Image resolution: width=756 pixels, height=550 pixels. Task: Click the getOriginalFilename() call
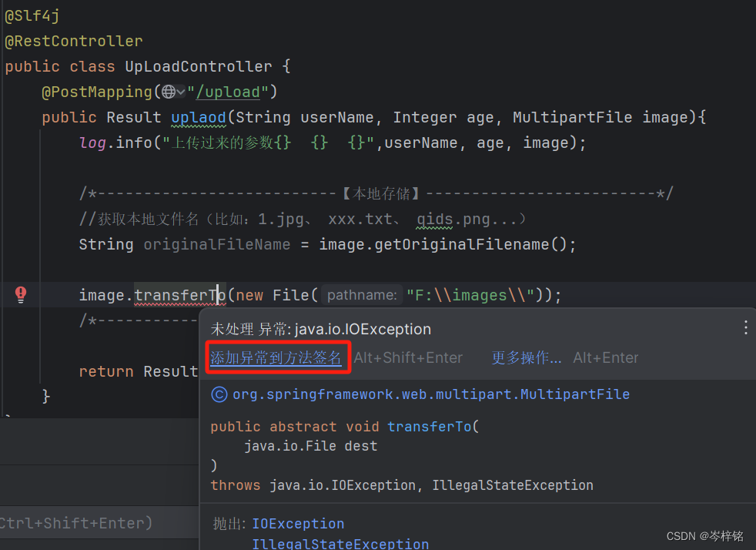click(x=470, y=245)
